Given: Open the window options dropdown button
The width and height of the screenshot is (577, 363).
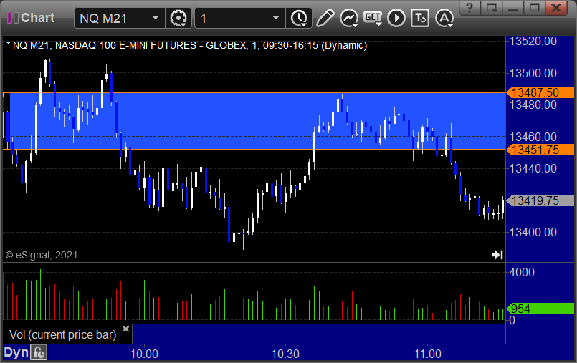Looking at the screenshot, I should point(492,8).
